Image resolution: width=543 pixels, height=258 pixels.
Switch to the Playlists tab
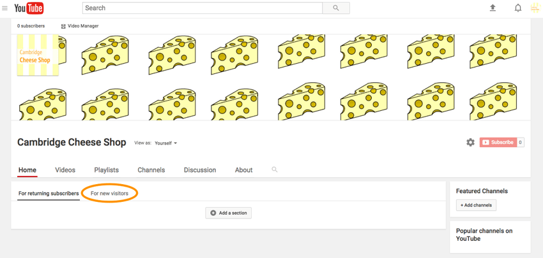tap(106, 170)
